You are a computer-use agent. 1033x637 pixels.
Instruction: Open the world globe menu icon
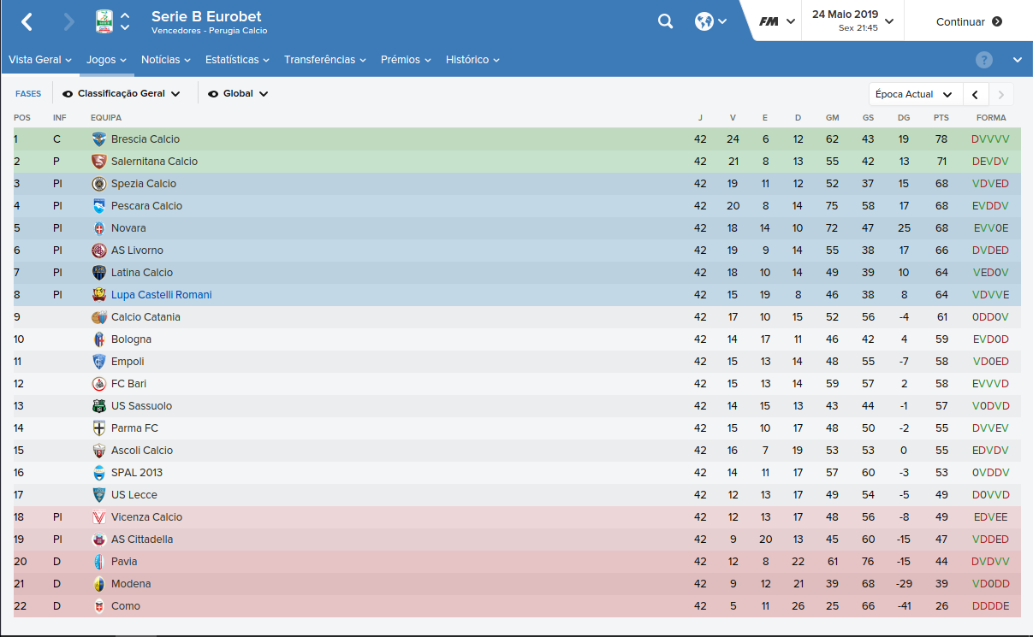tap(704, 22)
